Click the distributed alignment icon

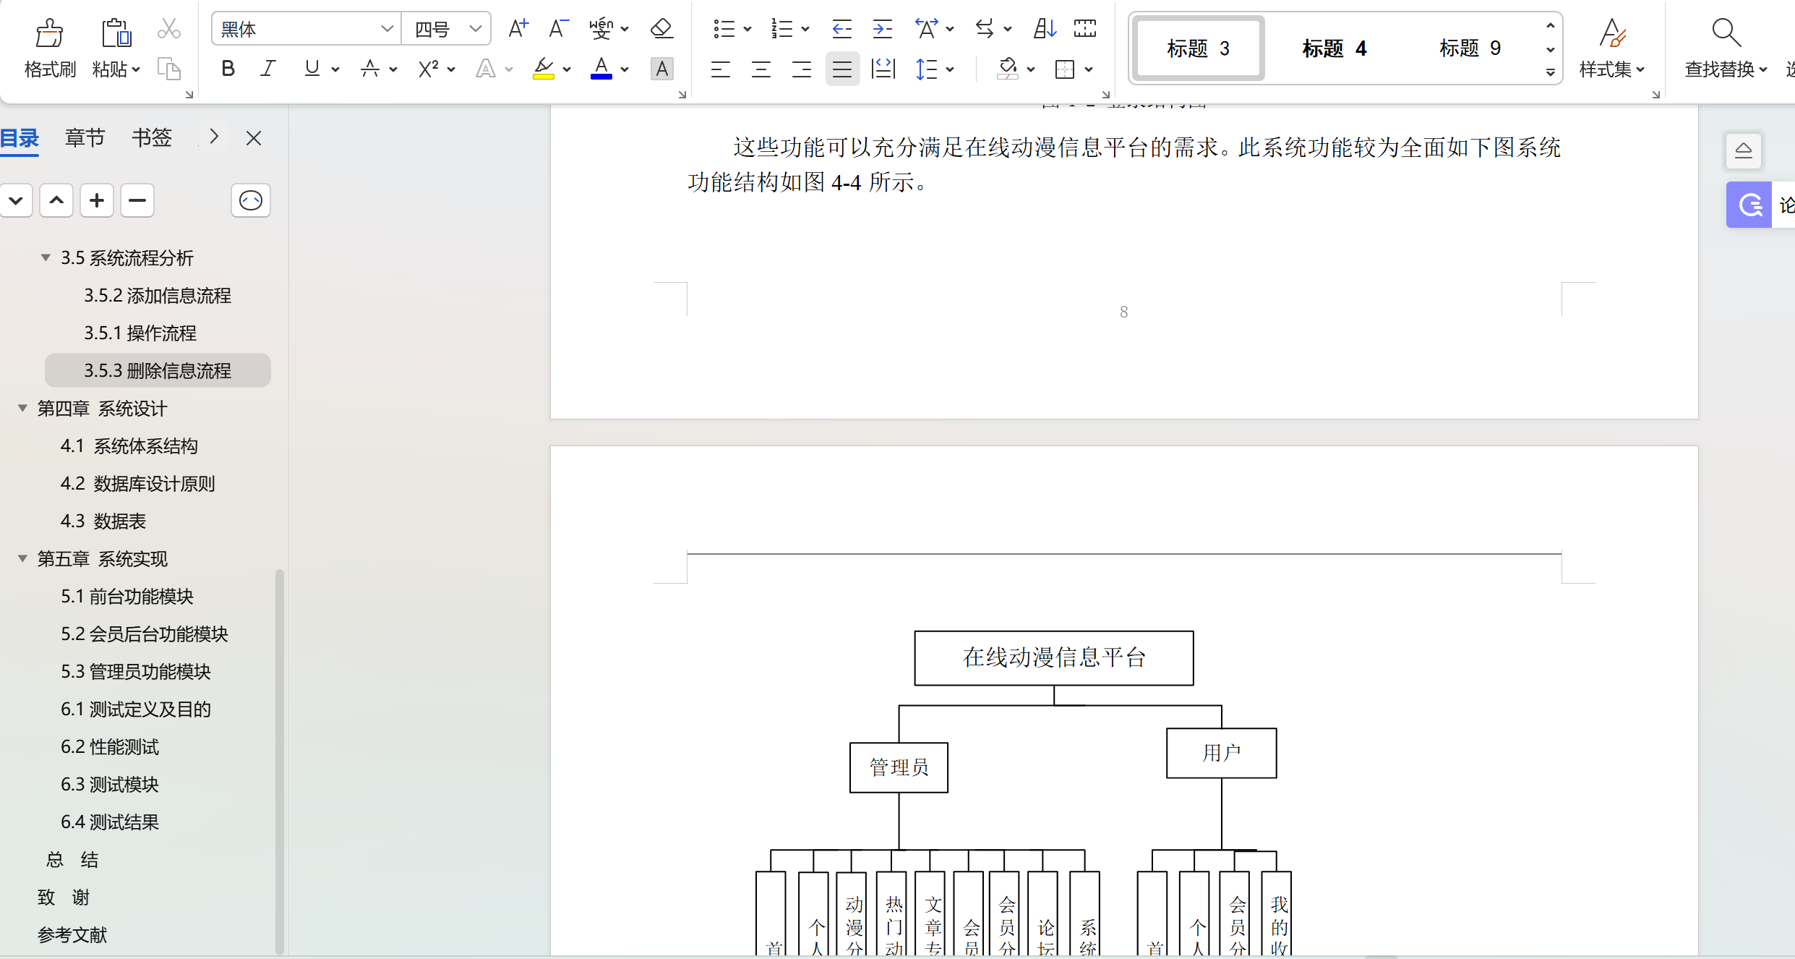tap(883, 69)
